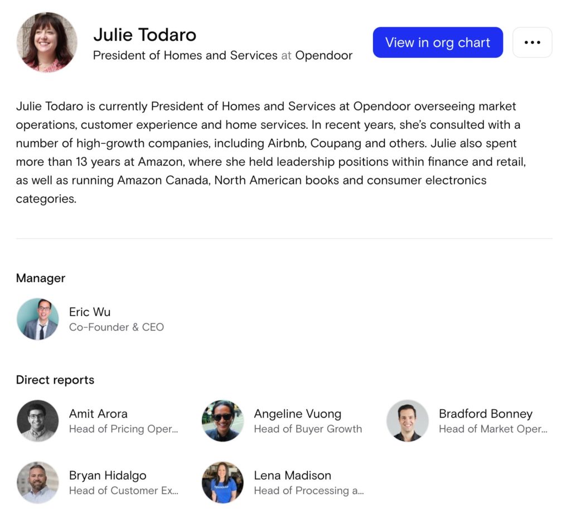Click the 'Co-Founder & CEO' title text
Screen dimensions: 571x518
117,327
